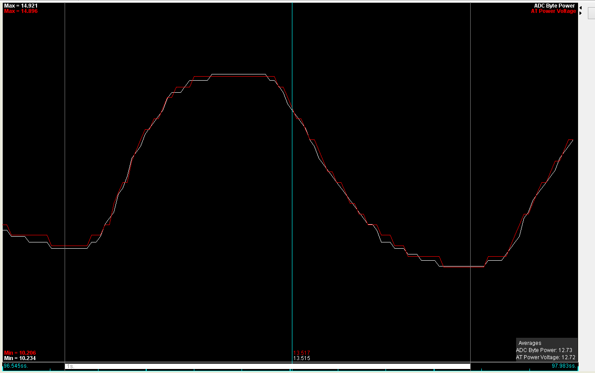The image size is (595, 373).
Task: Click the red Max = 14.896 readout
Action: [21, 11]
